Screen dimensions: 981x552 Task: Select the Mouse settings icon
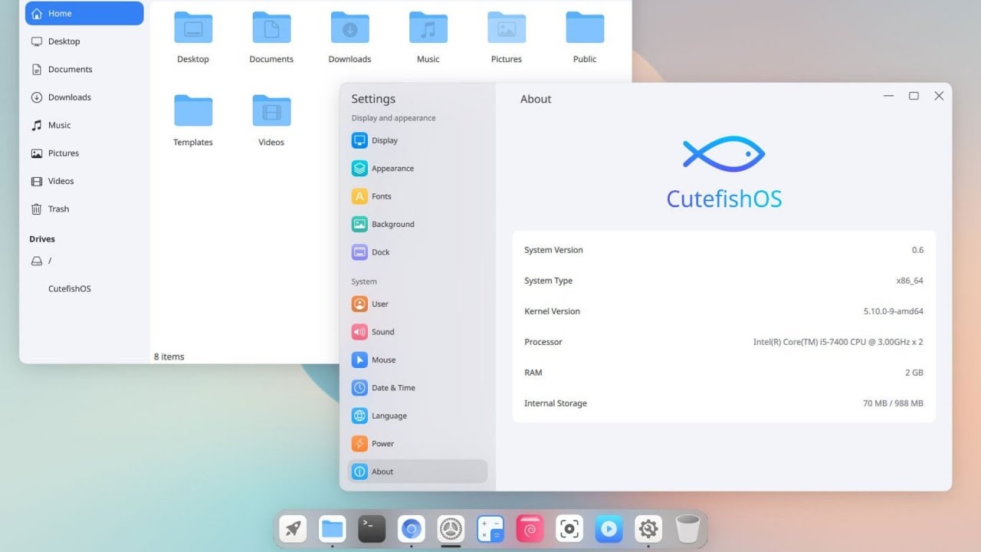pos(359,360)
